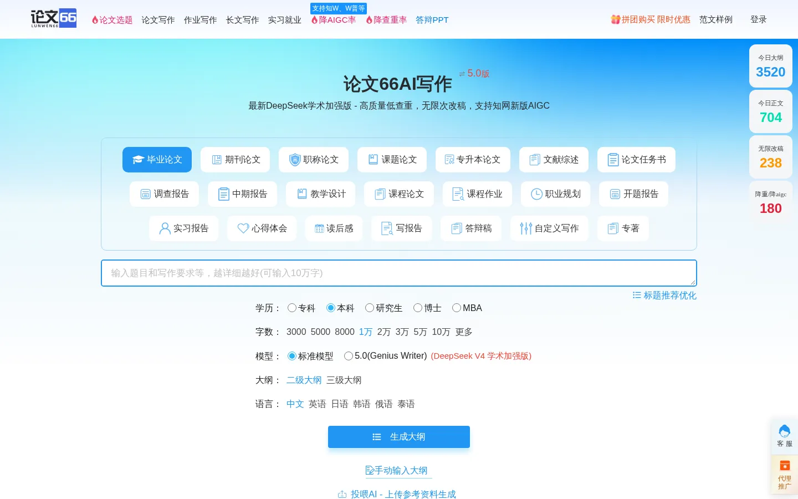This screenshot has height=499, width=798.
Task: Choose the 职称论文 category
Action: pyautogui.click(x=313, y=160)
